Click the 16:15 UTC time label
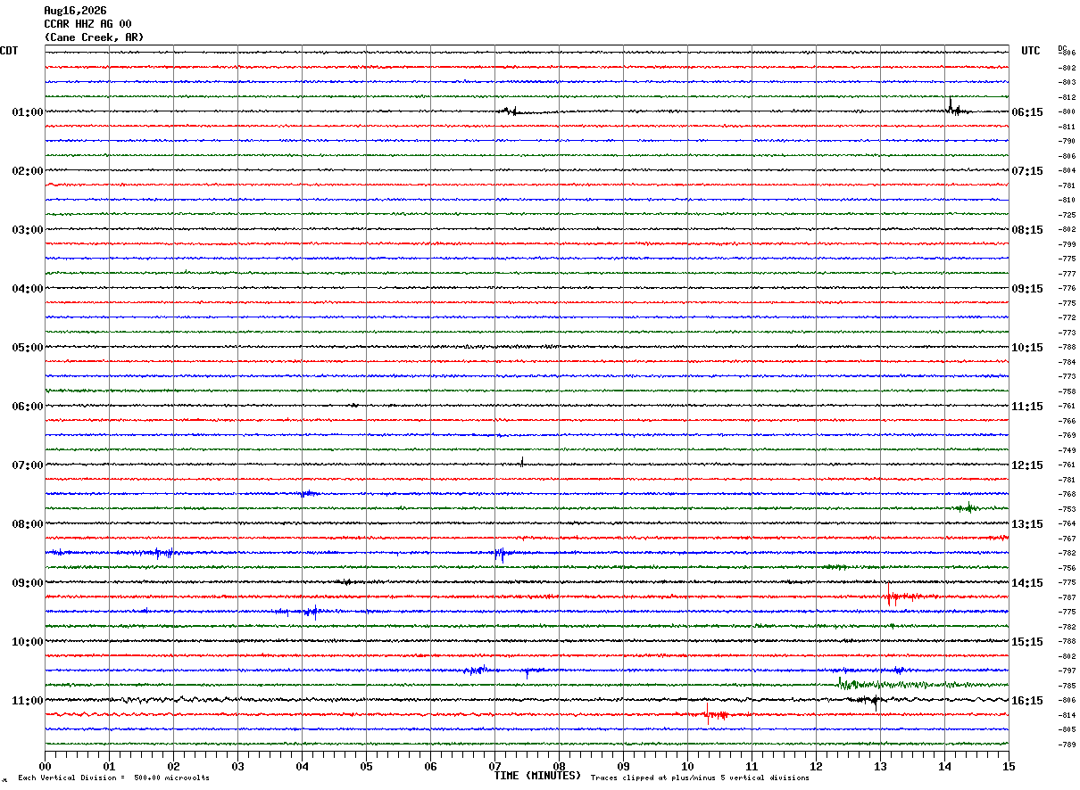This screenshot has height=790, width=1080. [1026, 701]
